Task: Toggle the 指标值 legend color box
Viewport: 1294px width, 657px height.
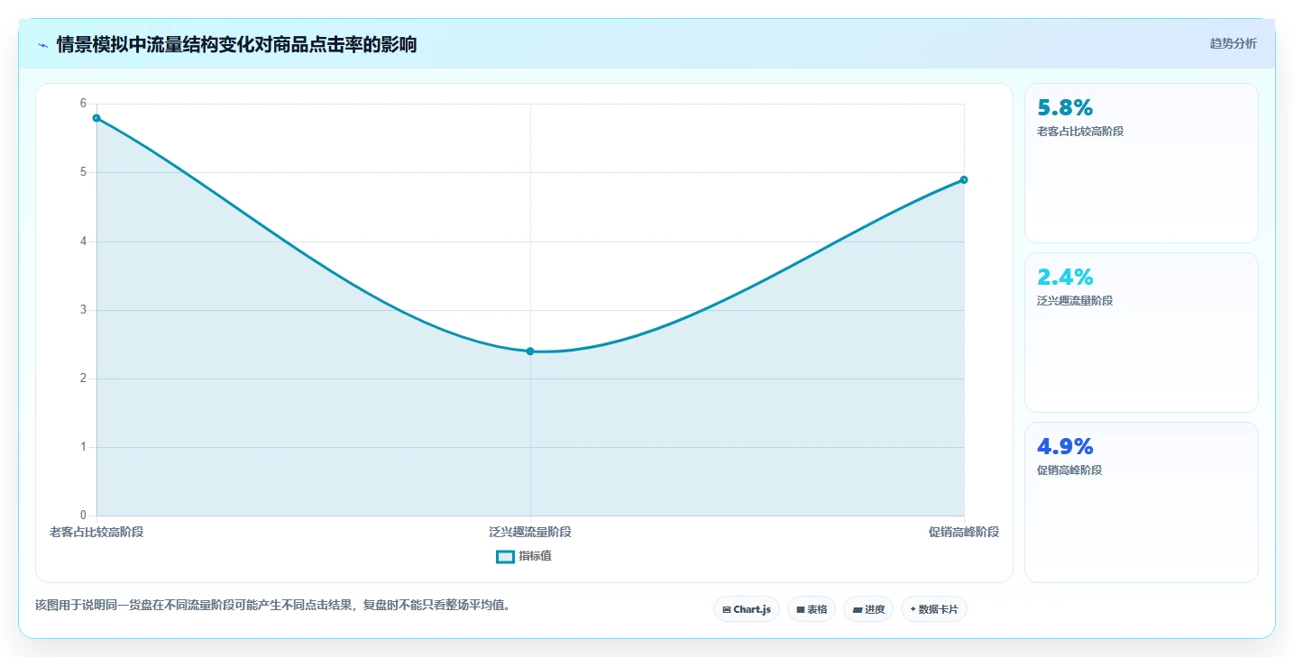Action: click(x=505, y=556)
